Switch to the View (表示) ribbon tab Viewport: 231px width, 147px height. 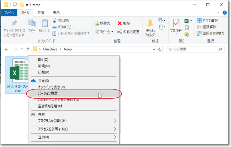pyautogui.click(x=56, y=12)
